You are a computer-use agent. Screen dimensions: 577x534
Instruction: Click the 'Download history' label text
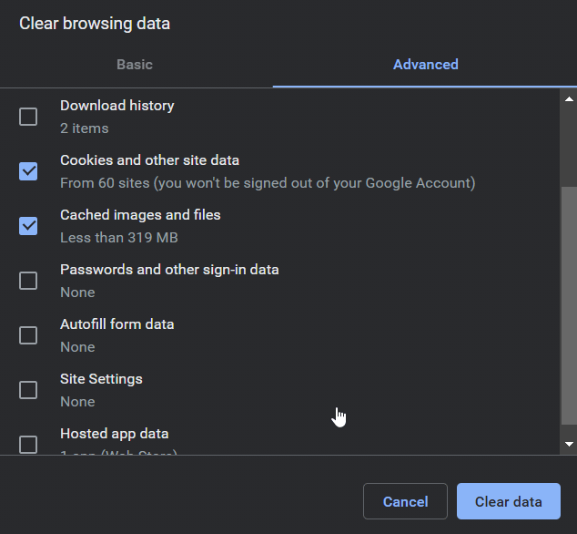pos(116,106)
